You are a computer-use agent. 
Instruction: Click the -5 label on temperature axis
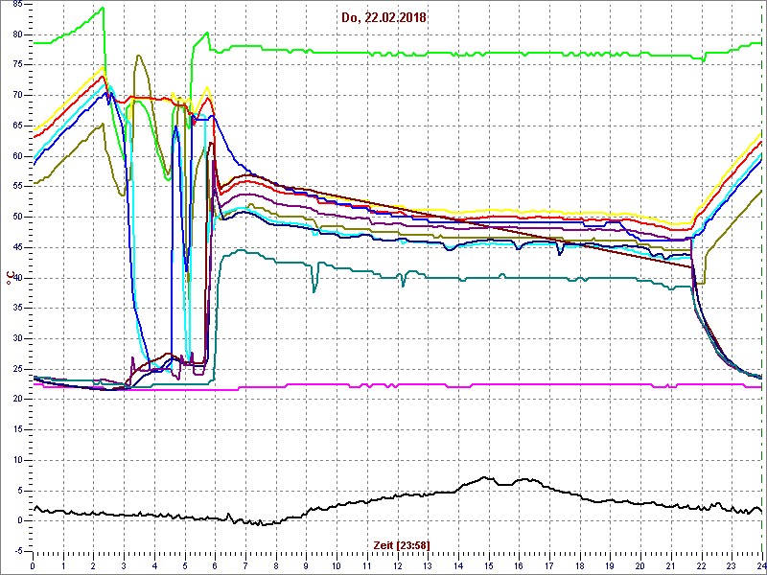pos(17,550)
